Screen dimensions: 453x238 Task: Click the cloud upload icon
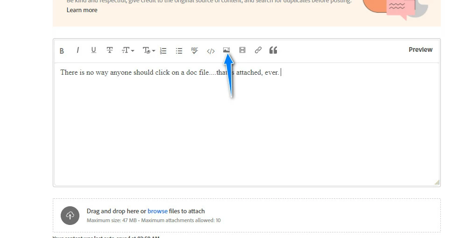pyautogui.click(x=70, y=216)
